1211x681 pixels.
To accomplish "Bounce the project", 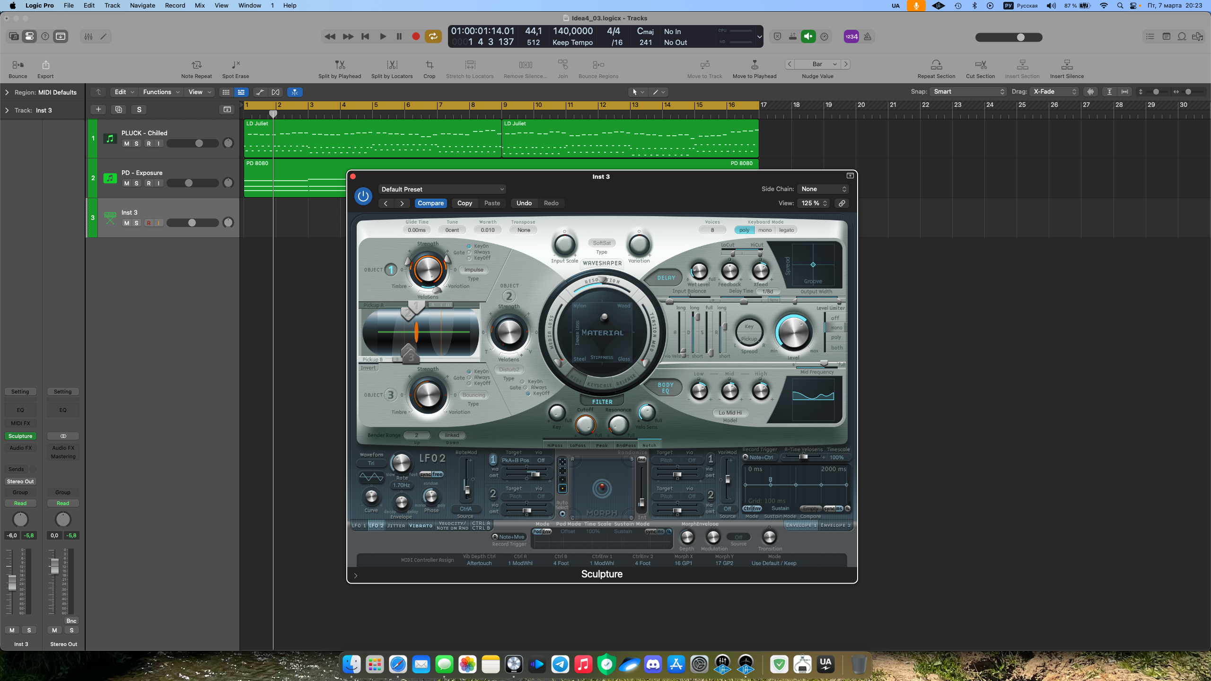I will pyautogui.click(x=18, y=69).
